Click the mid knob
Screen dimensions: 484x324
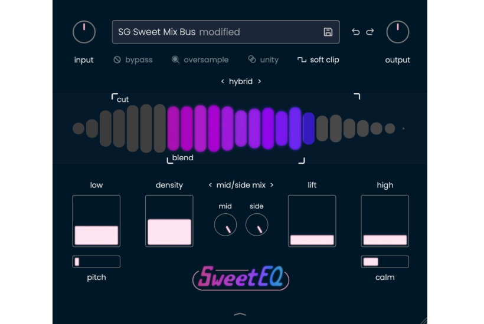point(225,225)
